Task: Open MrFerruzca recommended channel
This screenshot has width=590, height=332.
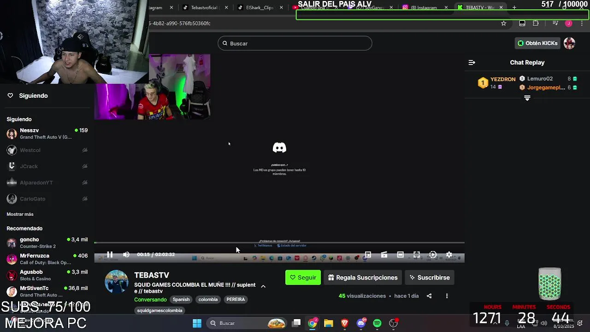Action: (47, 259)
